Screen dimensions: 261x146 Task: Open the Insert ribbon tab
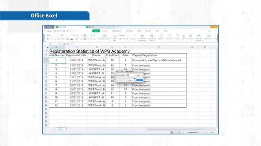(x=105, y=31)
